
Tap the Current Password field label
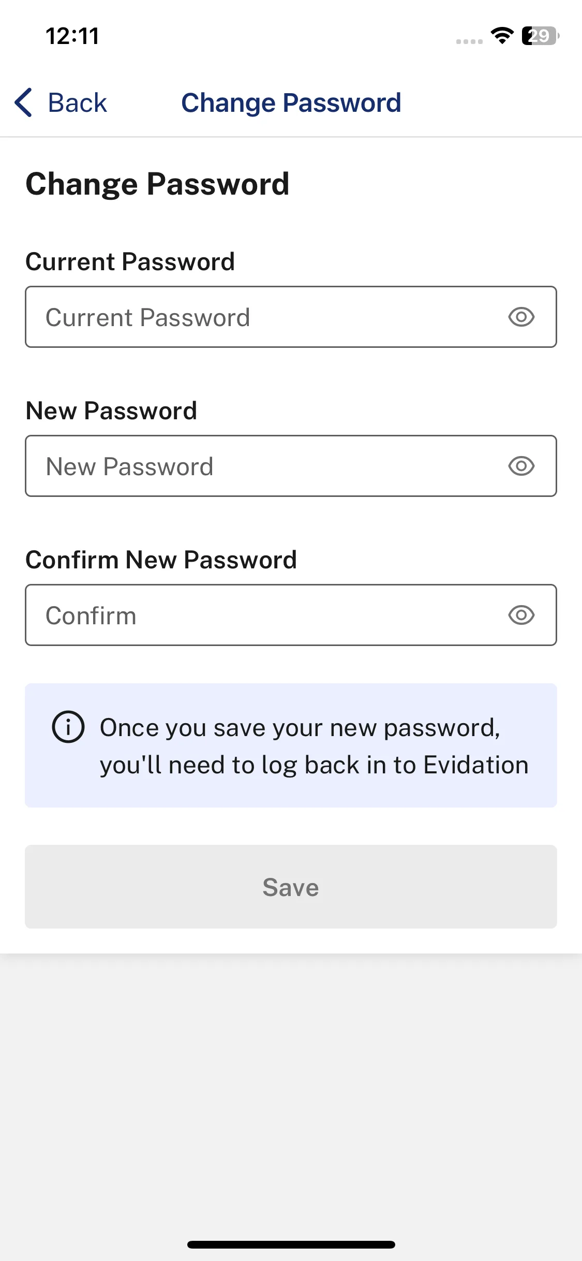click(130, 261)
